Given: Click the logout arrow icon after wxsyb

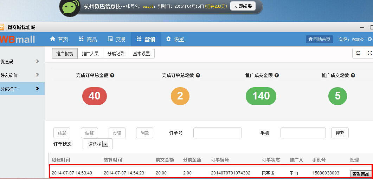Looking at the screenshot, I should tap(370, 39).
